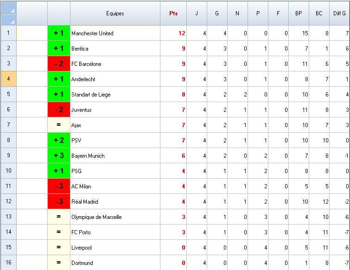Select row header number 4
350x270 pixels.
point(8,79)
